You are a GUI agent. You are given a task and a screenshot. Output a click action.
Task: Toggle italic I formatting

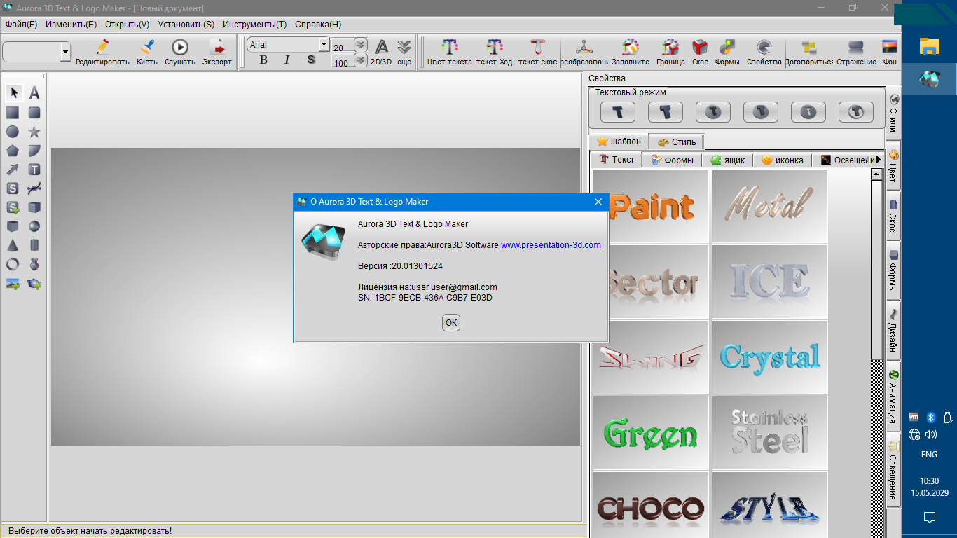287,60
